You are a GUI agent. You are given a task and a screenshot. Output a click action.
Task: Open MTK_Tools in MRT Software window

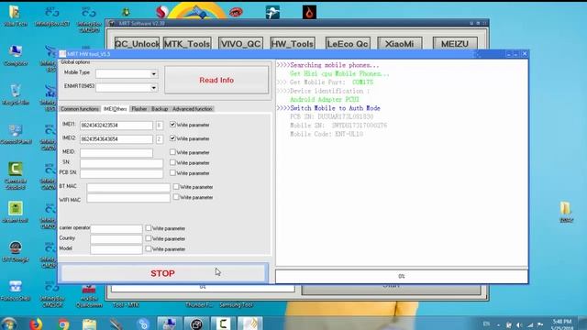point(187,44)
